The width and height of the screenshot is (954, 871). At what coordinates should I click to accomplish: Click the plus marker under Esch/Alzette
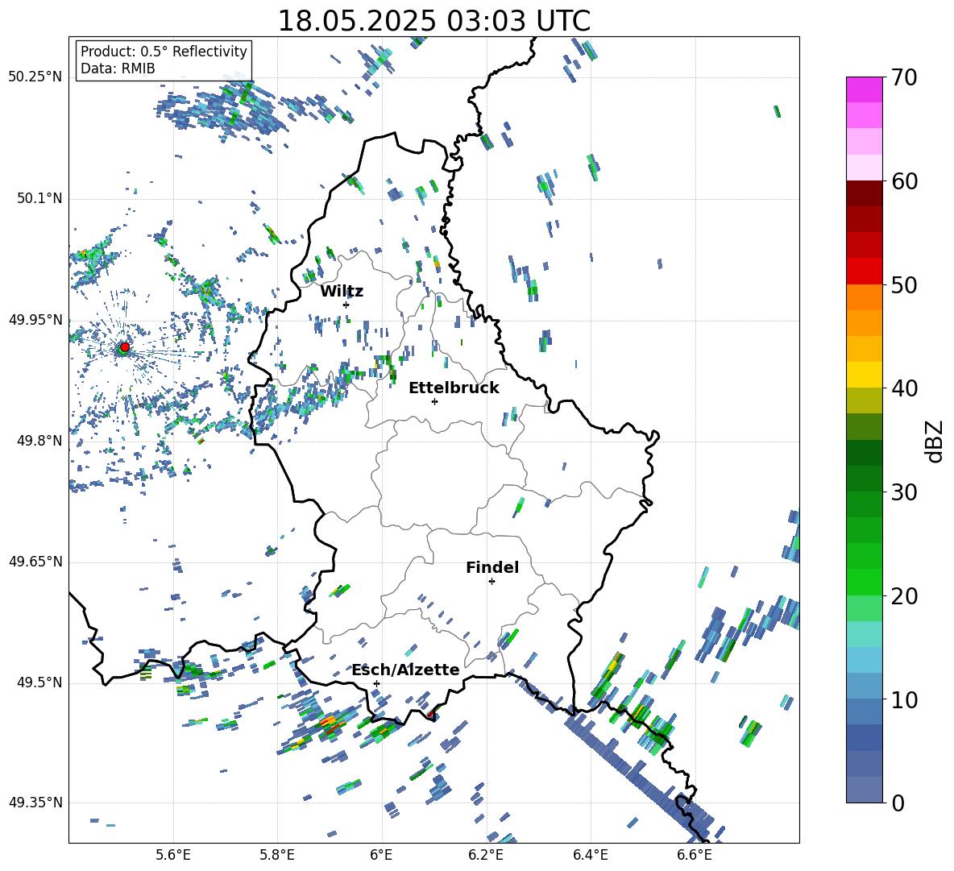tap(376, 683)
